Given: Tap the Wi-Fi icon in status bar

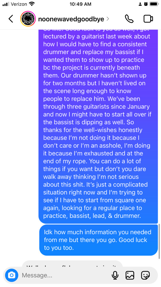Looking at the screenshot, I should [x=32, y=4].
